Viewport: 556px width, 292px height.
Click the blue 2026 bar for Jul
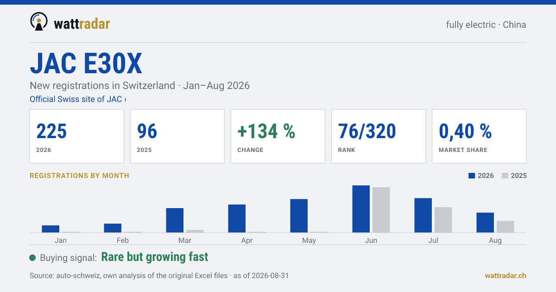[x=423, y=216]
